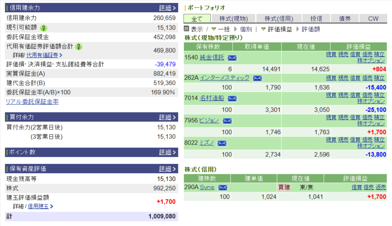Click 株オプション for 純金信託

[371, 61]
